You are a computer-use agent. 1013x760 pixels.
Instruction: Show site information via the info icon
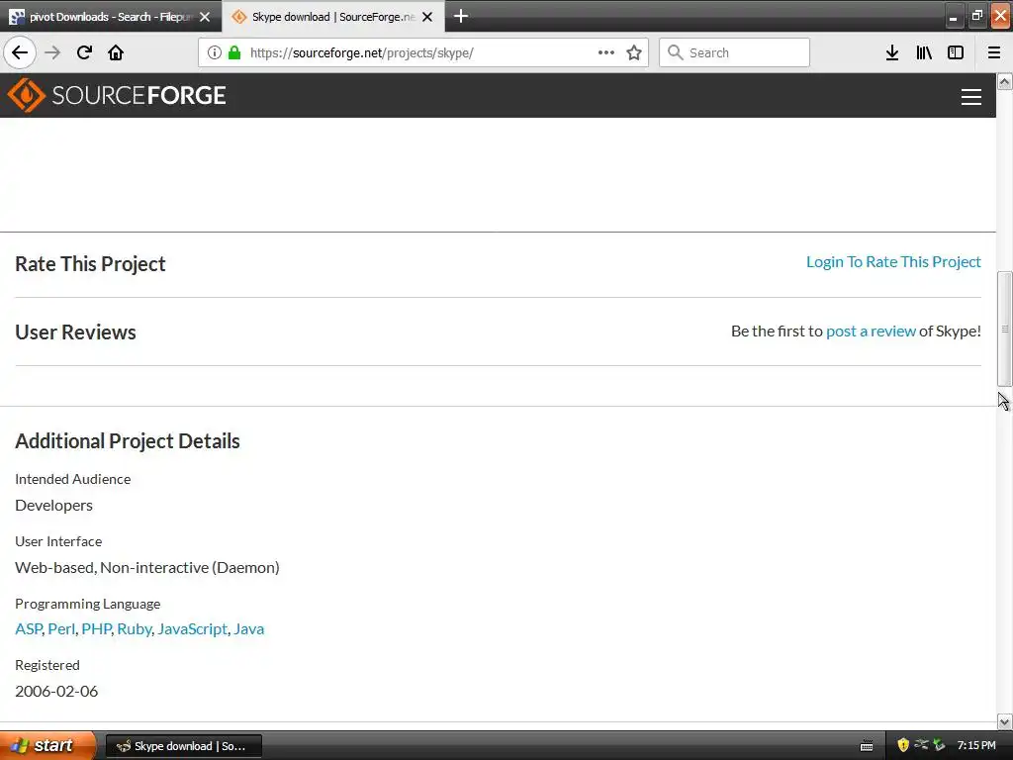pos(215,52)
